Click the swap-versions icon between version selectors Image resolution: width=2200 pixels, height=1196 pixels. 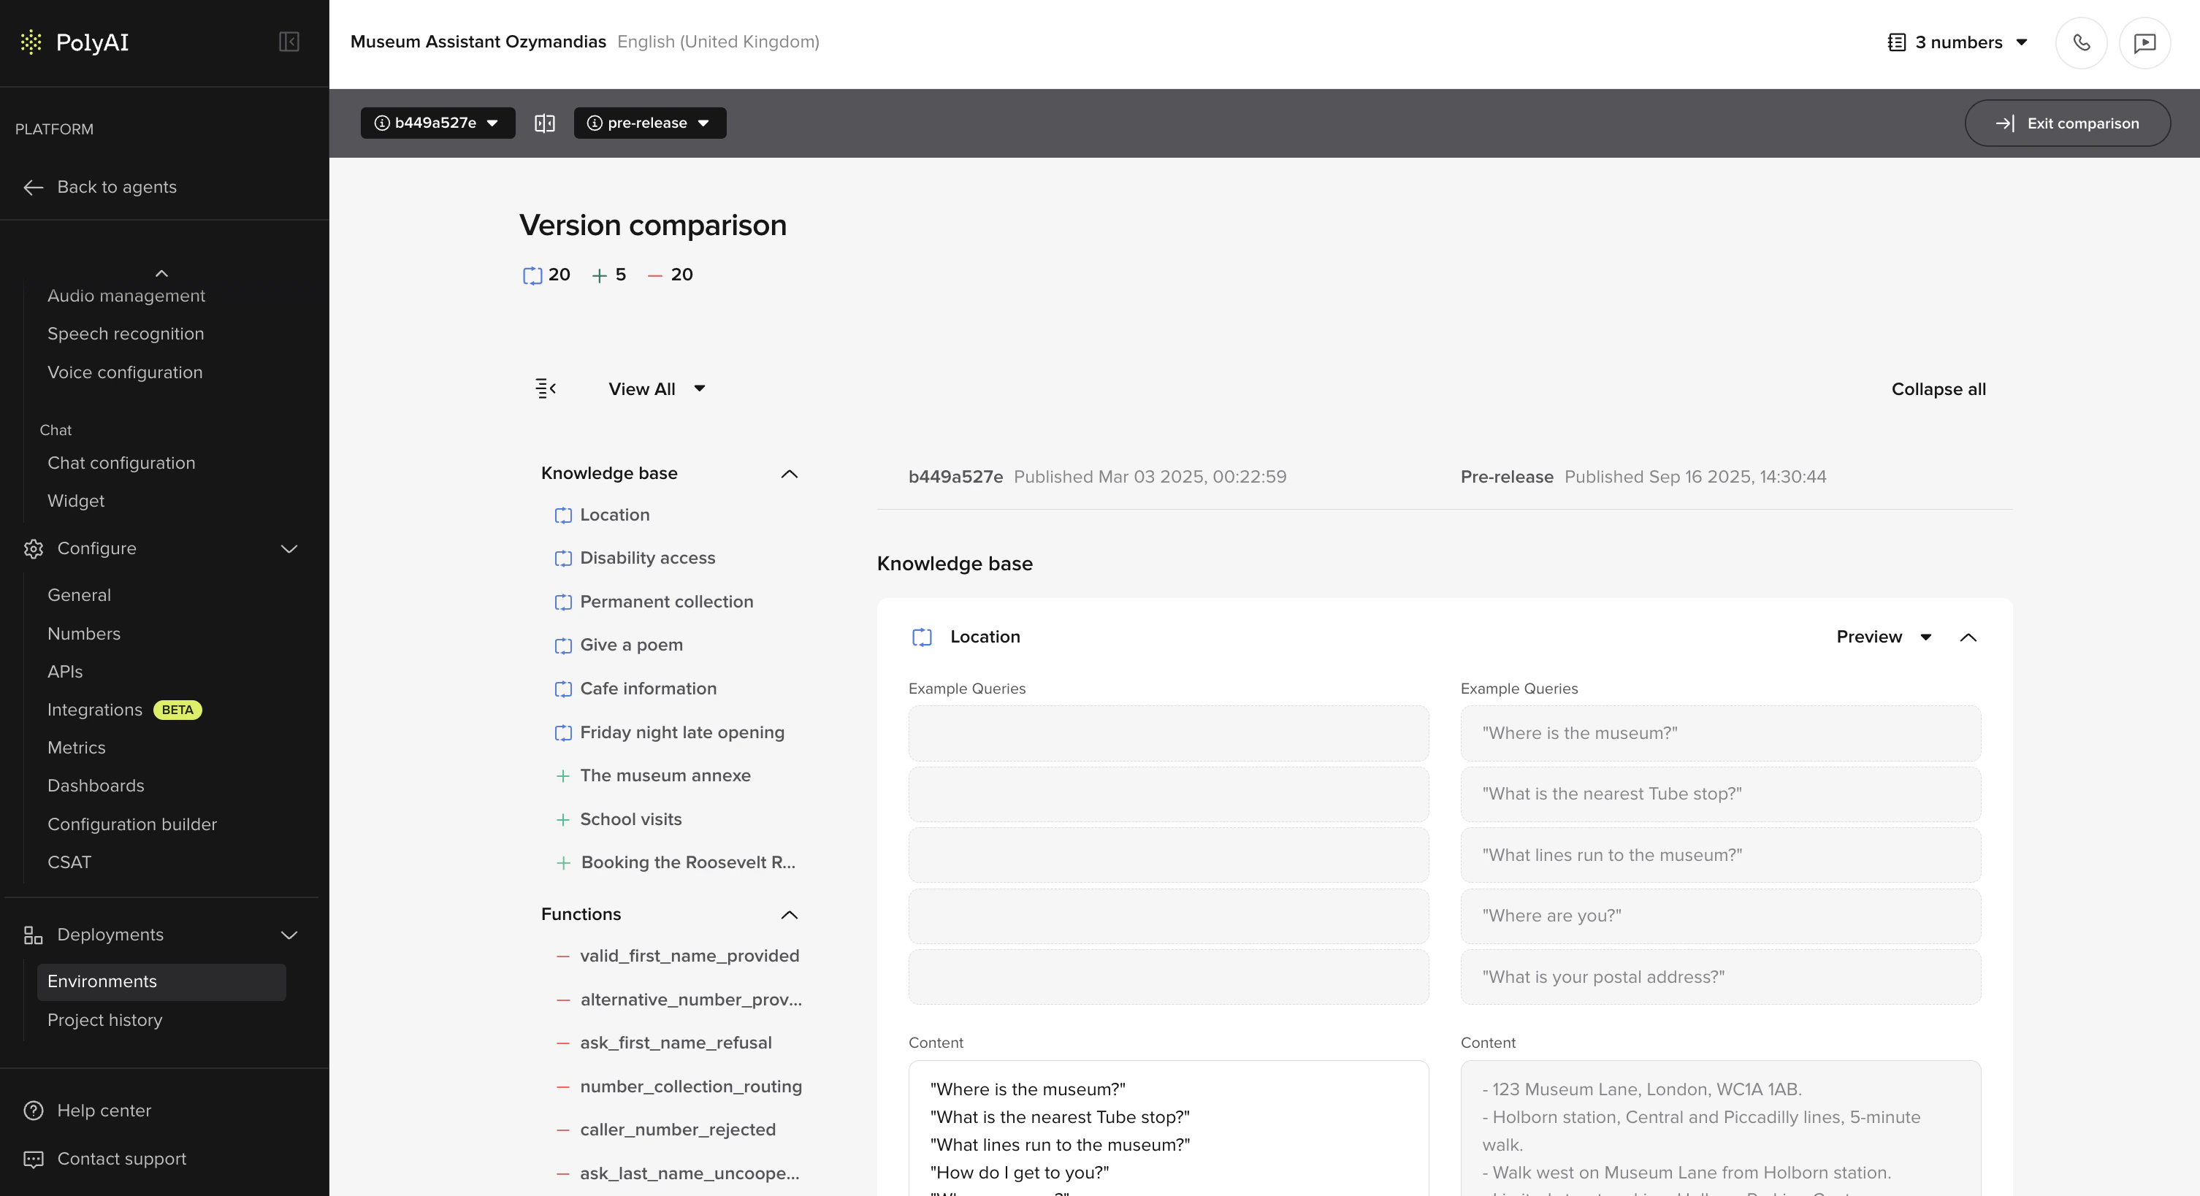click(544, 123)
